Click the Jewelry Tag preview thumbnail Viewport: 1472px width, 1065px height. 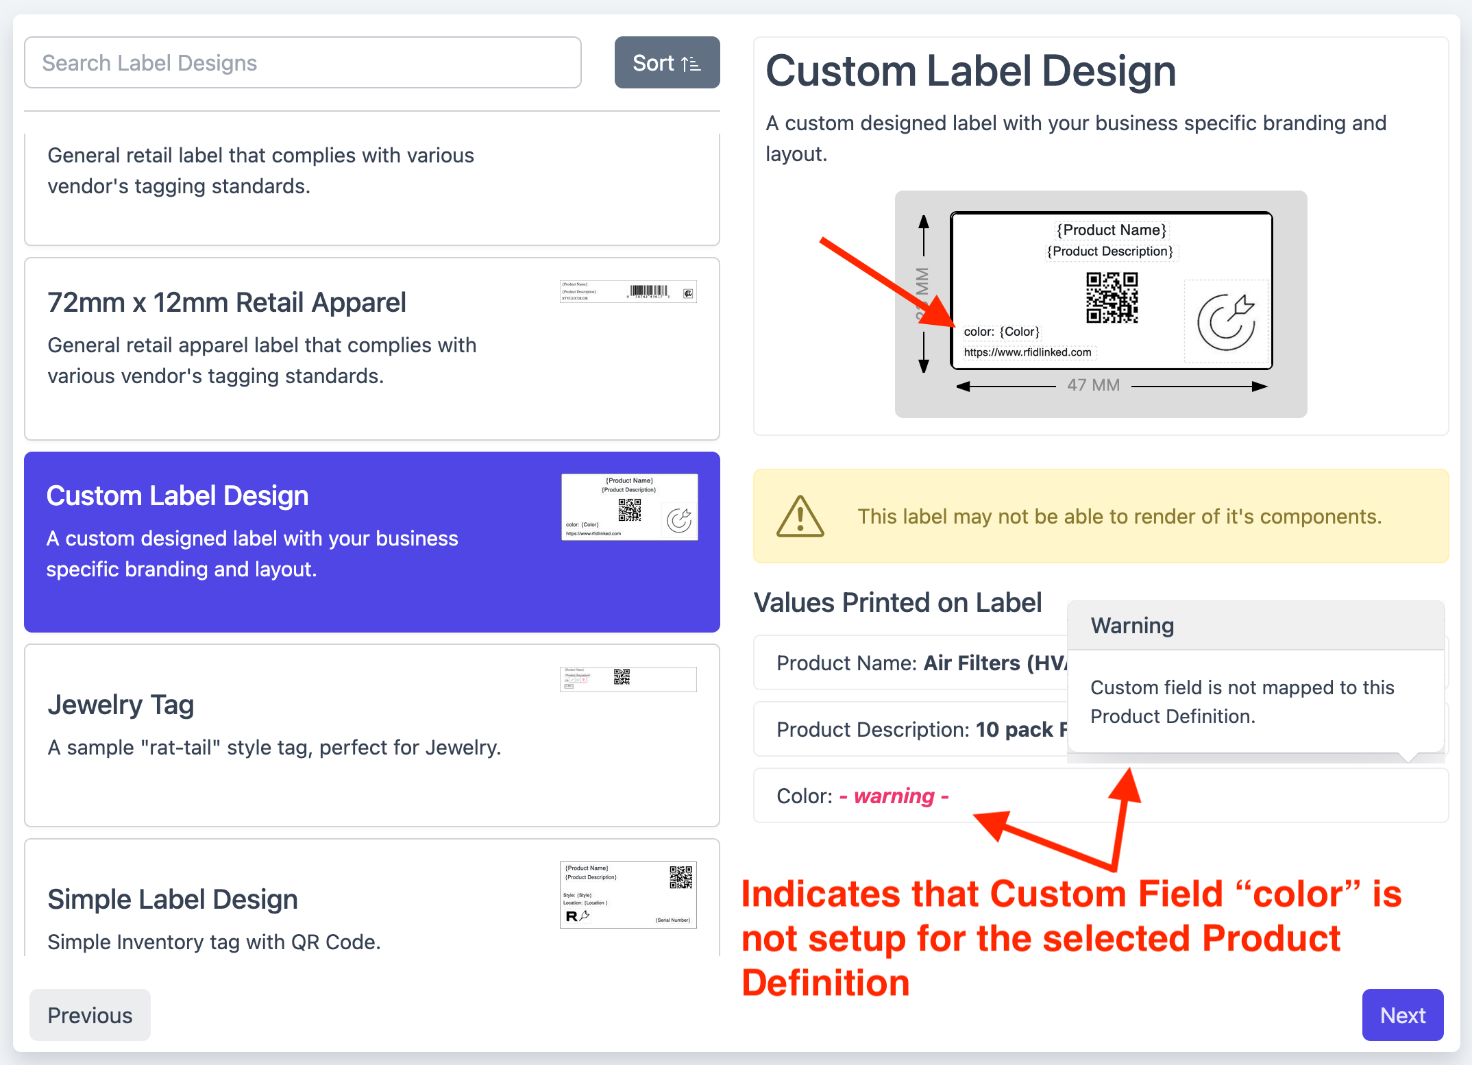628,678
